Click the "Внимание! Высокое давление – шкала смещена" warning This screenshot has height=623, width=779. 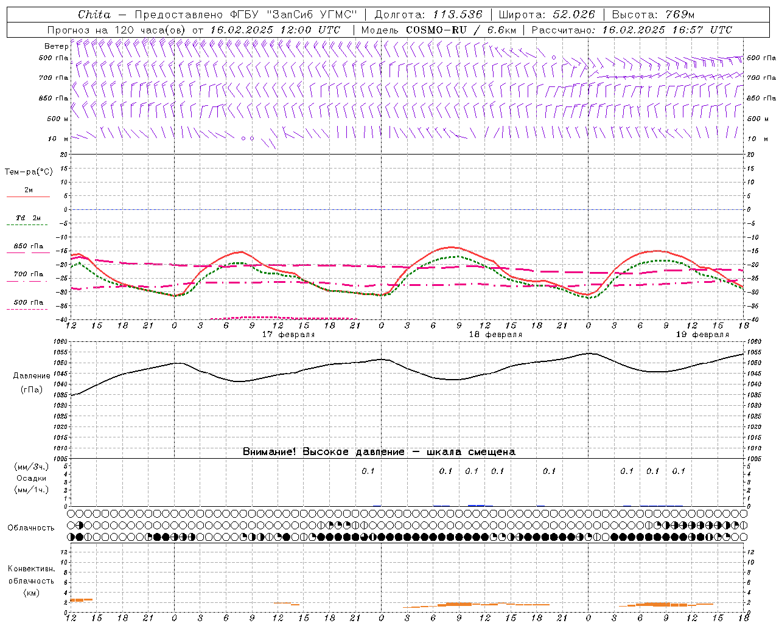click(x=379, y=452)
